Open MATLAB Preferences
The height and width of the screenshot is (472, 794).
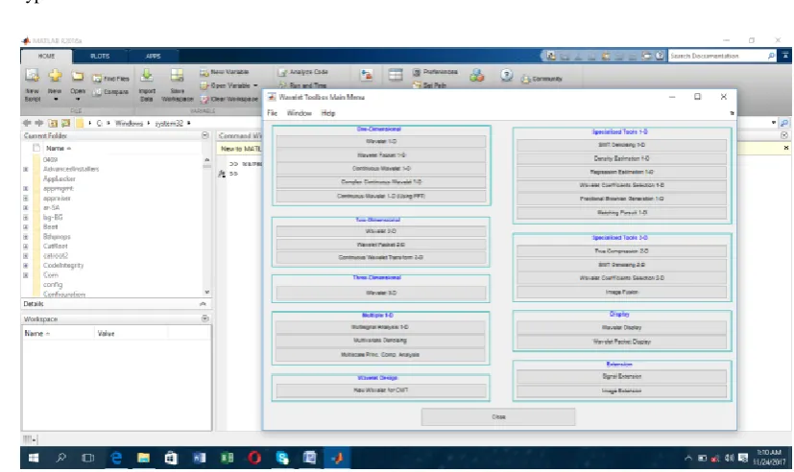[x=435, y=72]
